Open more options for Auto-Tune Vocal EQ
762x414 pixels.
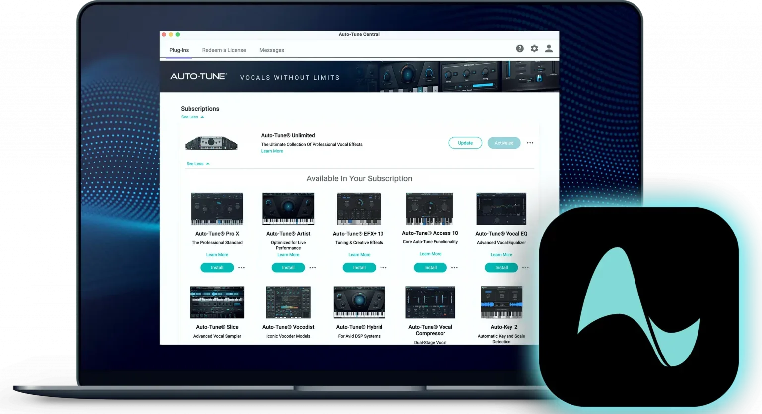(x=525, y=268)
